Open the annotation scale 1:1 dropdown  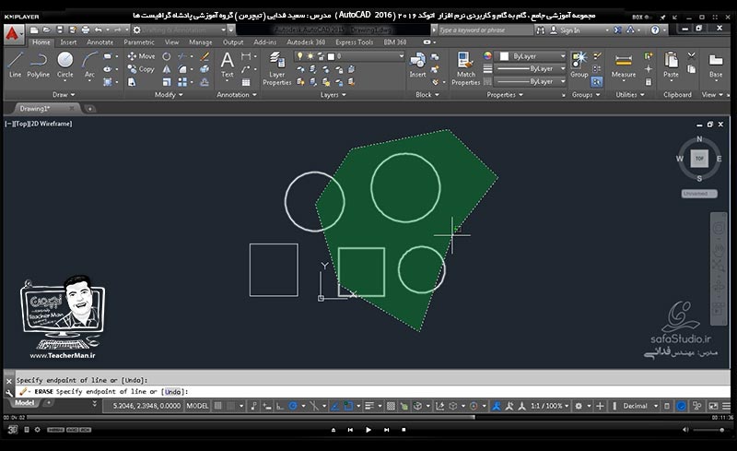[549, 406]
